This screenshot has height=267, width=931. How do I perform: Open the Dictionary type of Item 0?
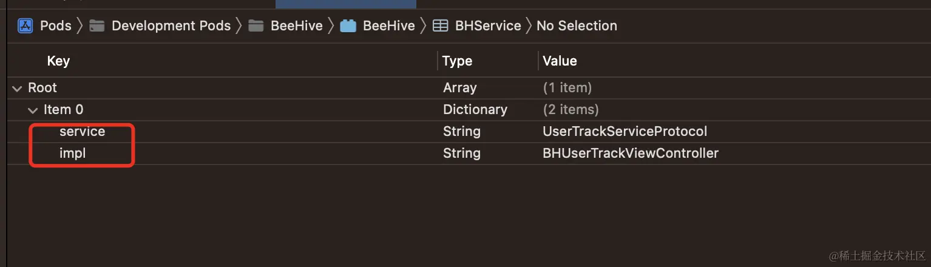tap(475, 110)
